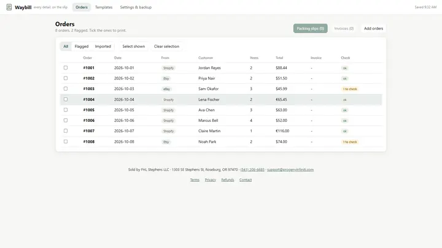Click the Shopify tag on order #1001
Screen dimensions: 442x248
[168, 68]
